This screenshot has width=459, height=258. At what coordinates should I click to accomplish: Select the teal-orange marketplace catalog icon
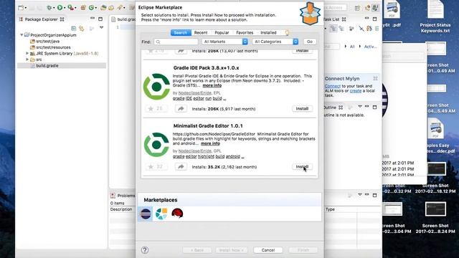point(161,214)
